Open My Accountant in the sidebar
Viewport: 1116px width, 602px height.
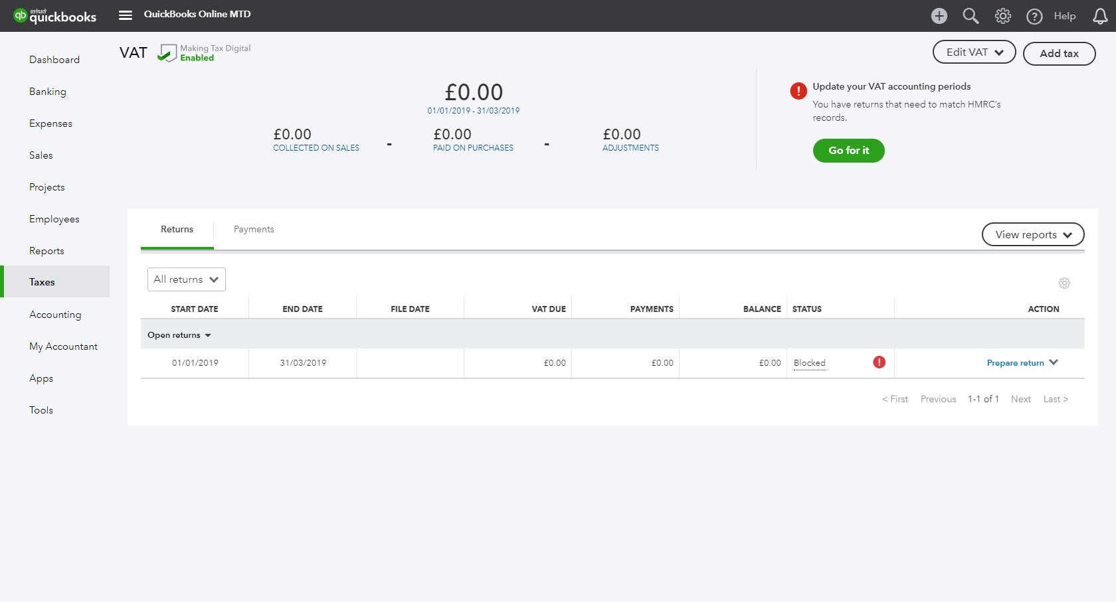click(x=64, y=346)
